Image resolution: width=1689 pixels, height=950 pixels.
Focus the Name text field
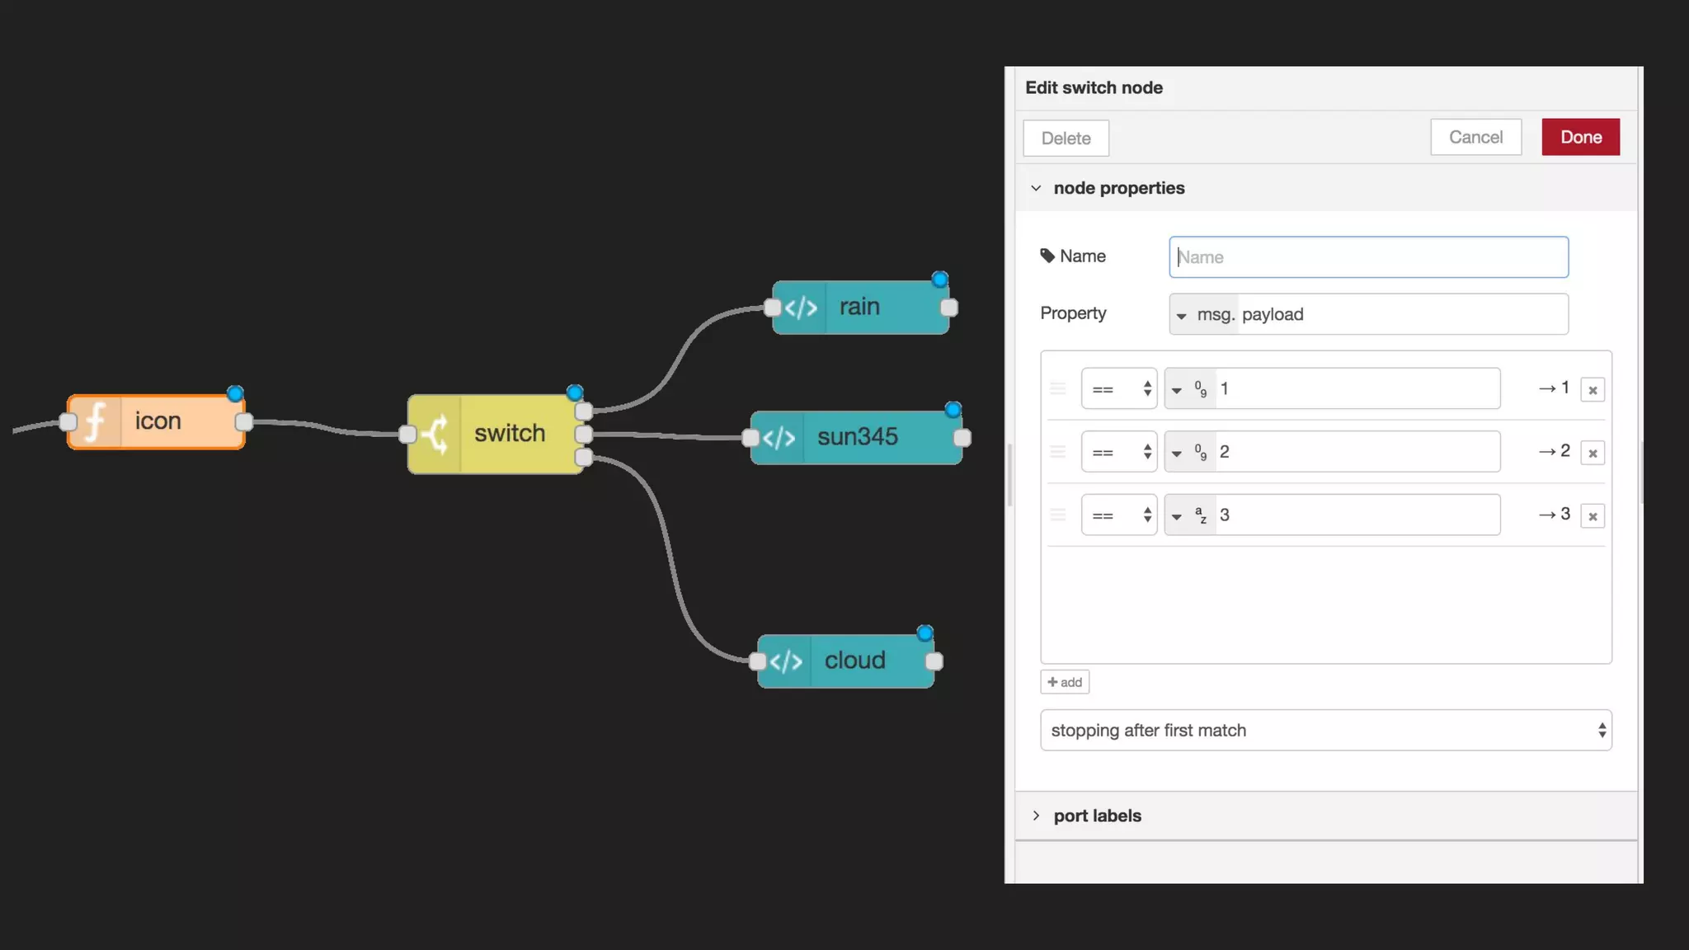[x=1368, y=257]
